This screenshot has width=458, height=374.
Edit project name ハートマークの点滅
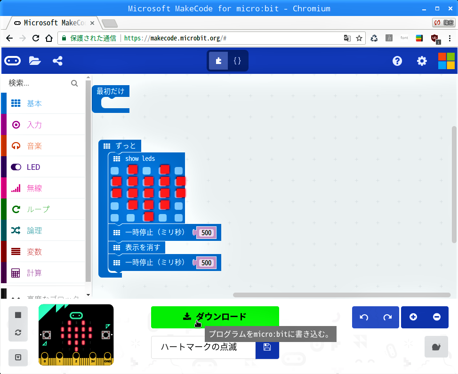pyautogui.click(x=203, y=348)
